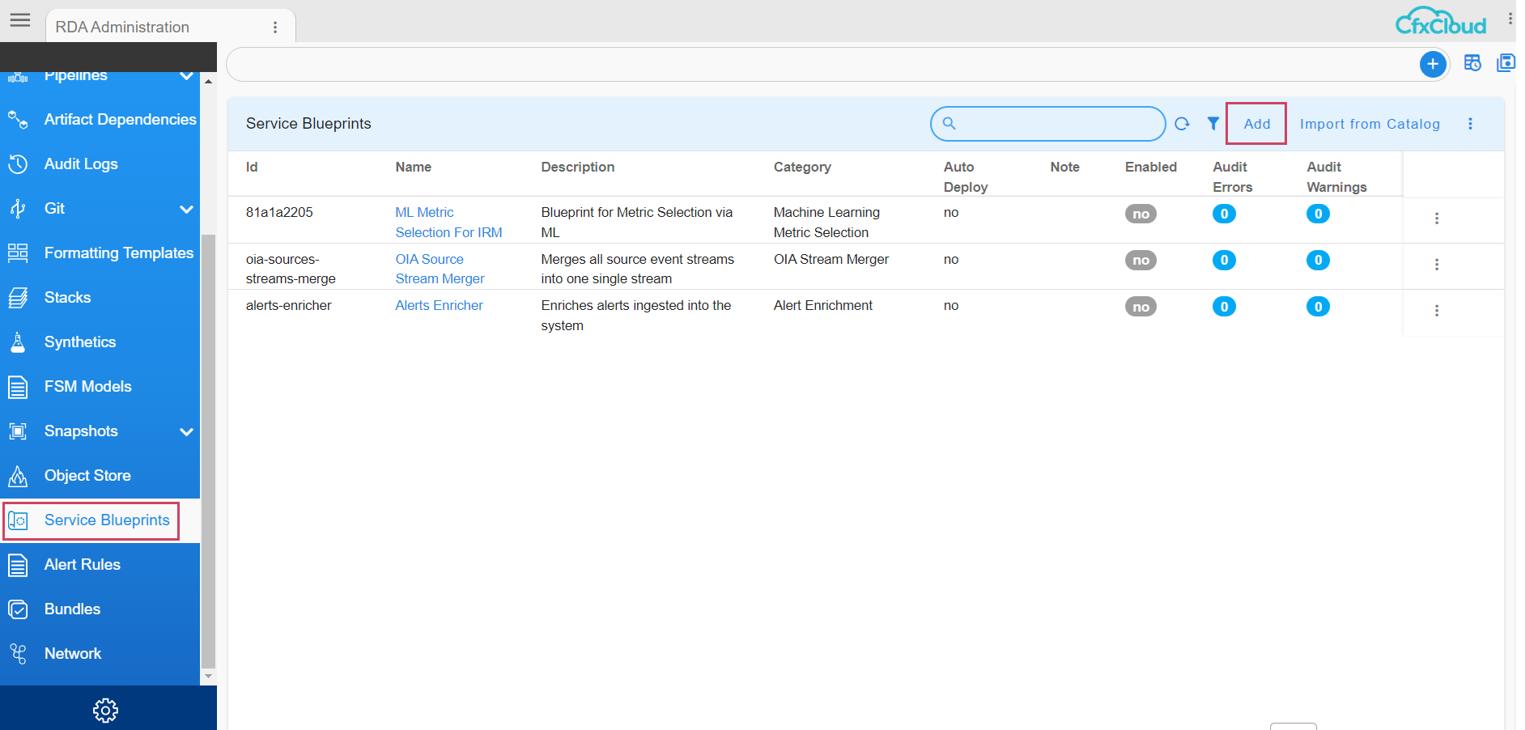Expand the Git sidebar section
The width and height of the screenshot is (1525, 730).
pos(187,209)
